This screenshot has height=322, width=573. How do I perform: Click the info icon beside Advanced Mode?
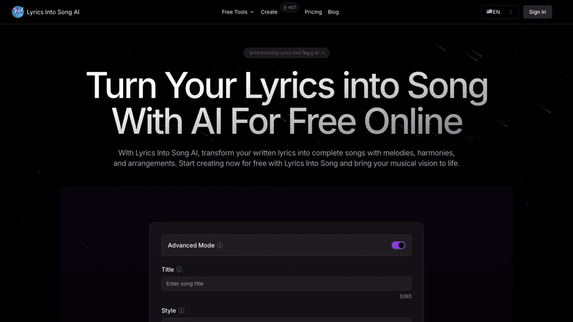click(x=219, y=245)
